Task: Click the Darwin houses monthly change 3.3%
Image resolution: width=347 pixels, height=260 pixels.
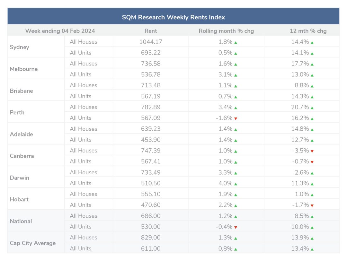Action: [225, 172]
